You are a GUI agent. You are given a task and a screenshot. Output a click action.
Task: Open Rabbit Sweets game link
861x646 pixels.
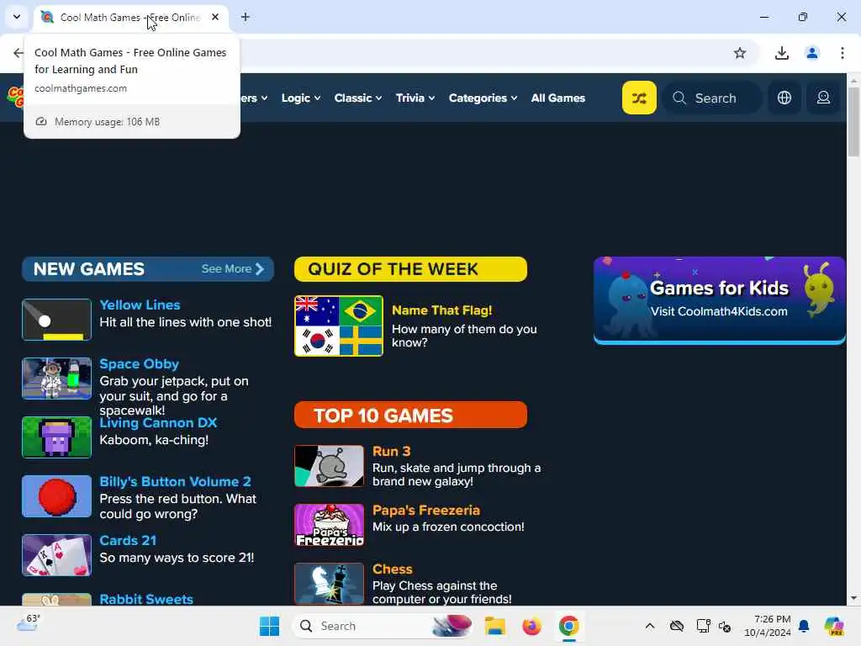(x=146, y=599)
